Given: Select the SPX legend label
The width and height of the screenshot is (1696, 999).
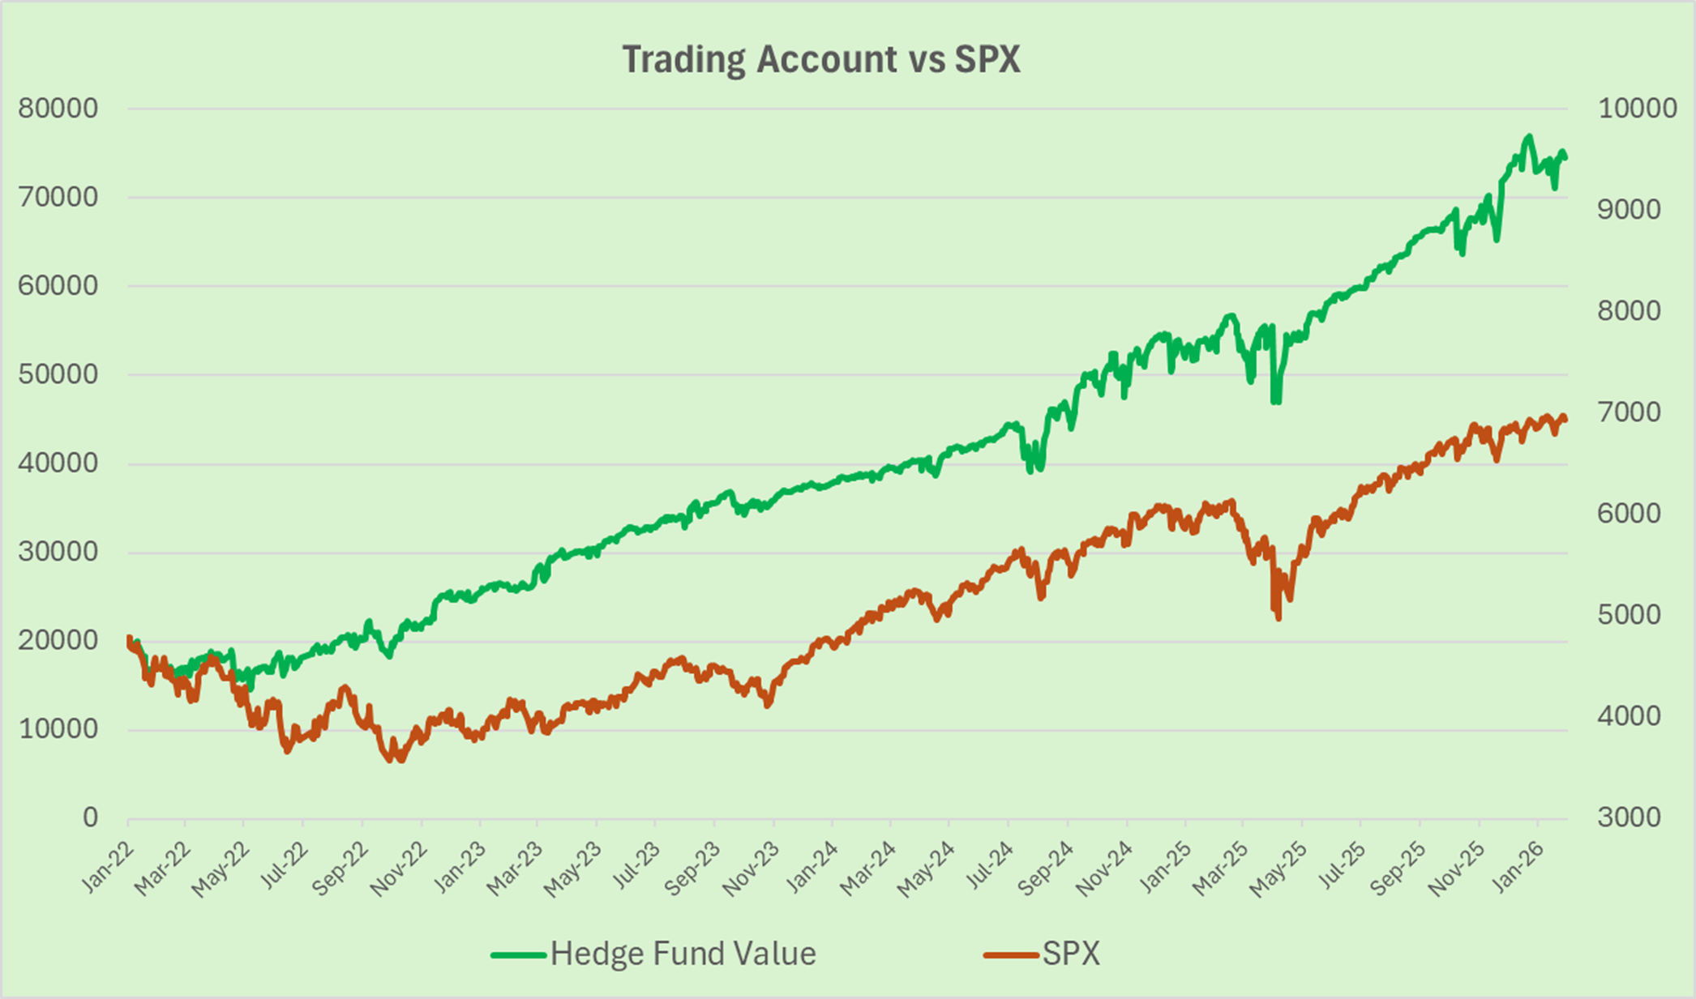Looking at the screenshot, I should (1071, 954).
